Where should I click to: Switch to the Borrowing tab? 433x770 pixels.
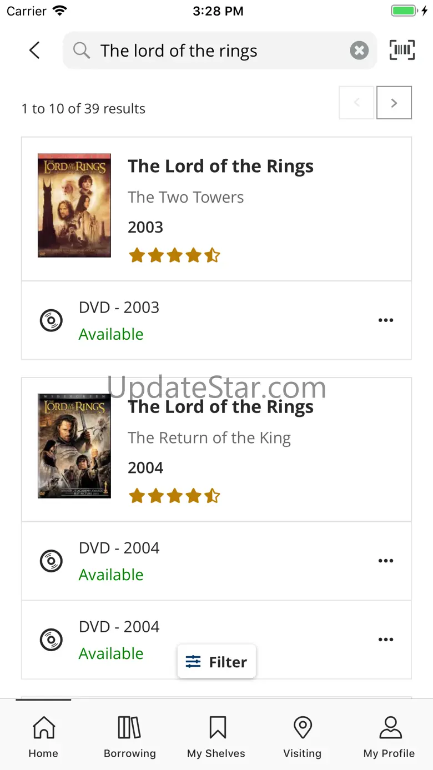(x=130, y=737)
